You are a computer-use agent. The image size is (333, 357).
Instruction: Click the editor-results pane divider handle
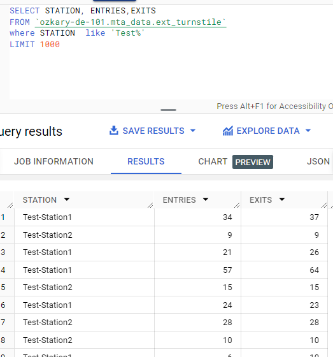[168, 110]
